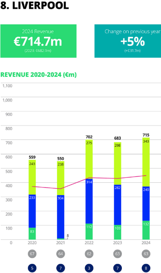Image resolution: width=161 pixels, height=273 pixels.
Task: Click the gray 62 circle
Action: click(x=89, y=254)
